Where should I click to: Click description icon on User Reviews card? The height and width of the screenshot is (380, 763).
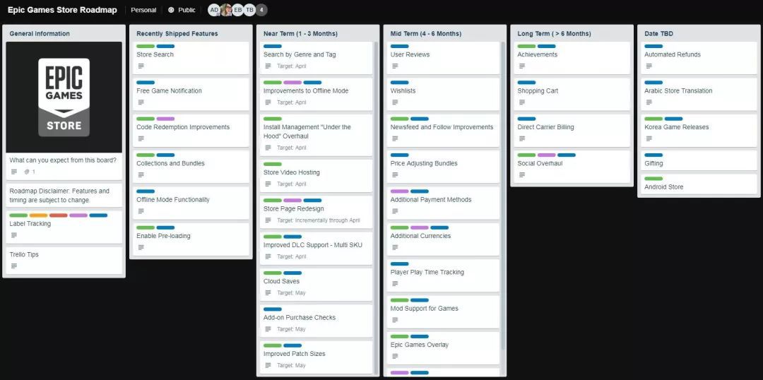click(x=395, y=66)
